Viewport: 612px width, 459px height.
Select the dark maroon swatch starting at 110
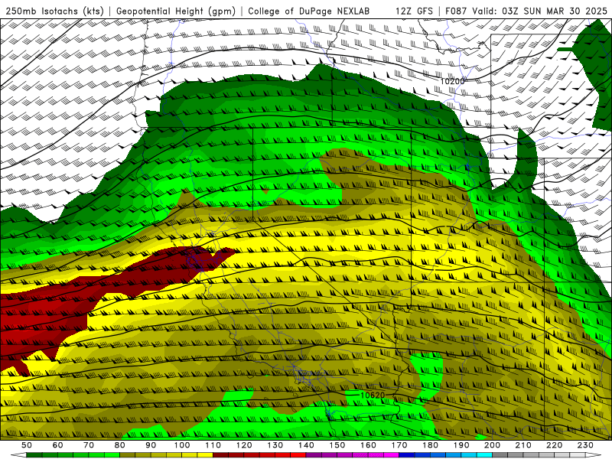coord(220,455)
